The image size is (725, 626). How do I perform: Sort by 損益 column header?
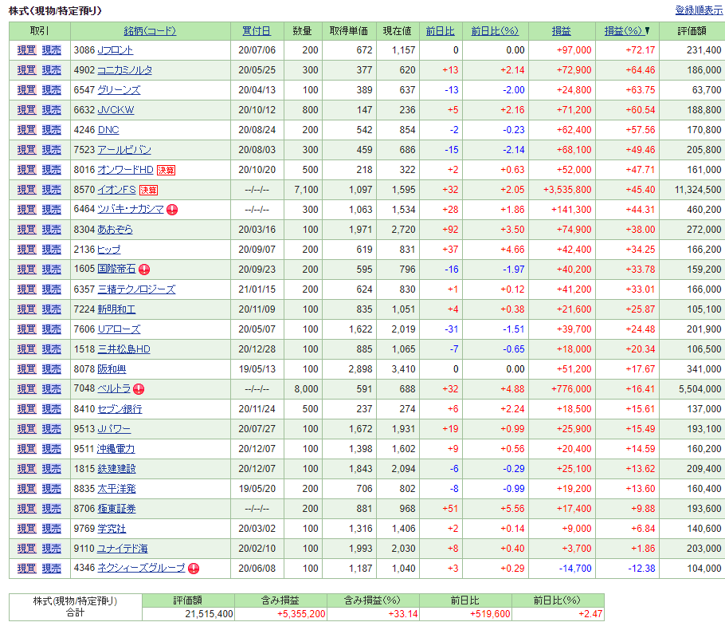[x=562, y=31]
